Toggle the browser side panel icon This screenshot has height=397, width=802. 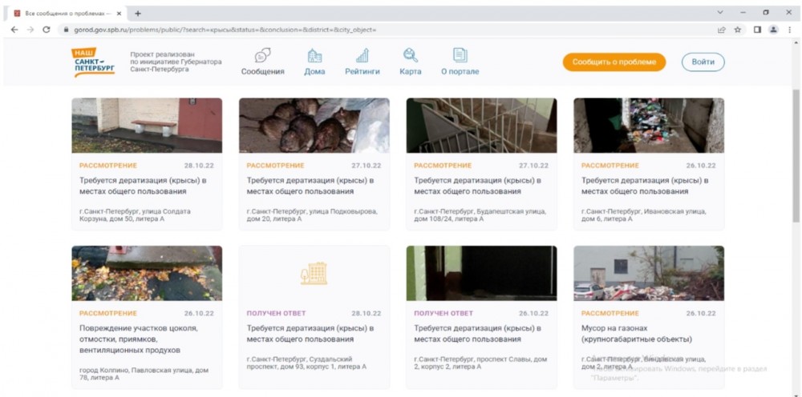(756, 30)
